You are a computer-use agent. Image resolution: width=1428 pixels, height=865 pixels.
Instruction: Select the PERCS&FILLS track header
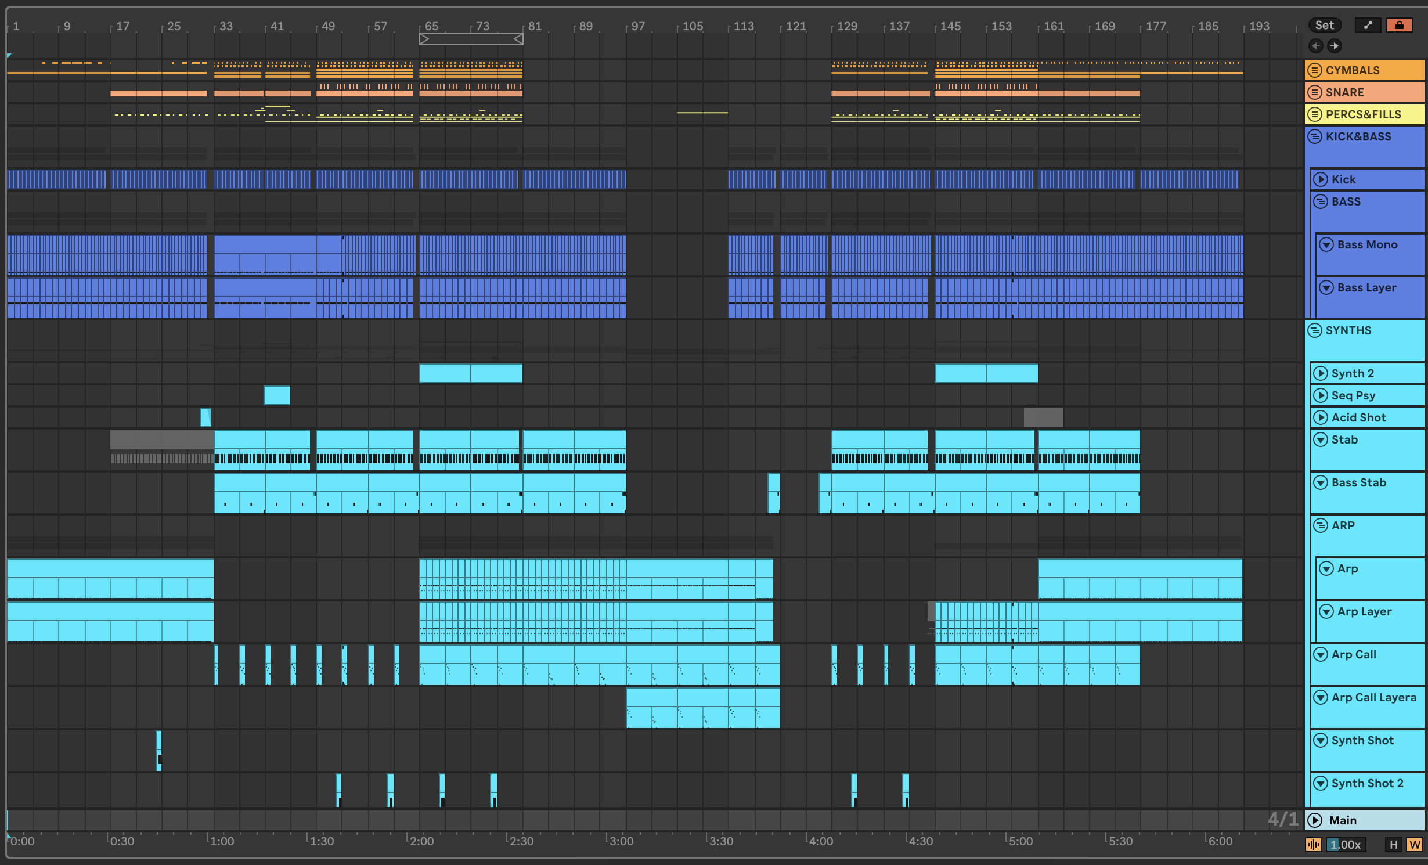1364,114
